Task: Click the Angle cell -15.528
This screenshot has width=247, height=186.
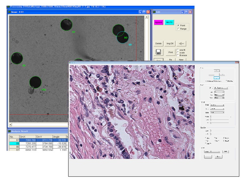Action: pyautogui.click(x=59, y=144)
